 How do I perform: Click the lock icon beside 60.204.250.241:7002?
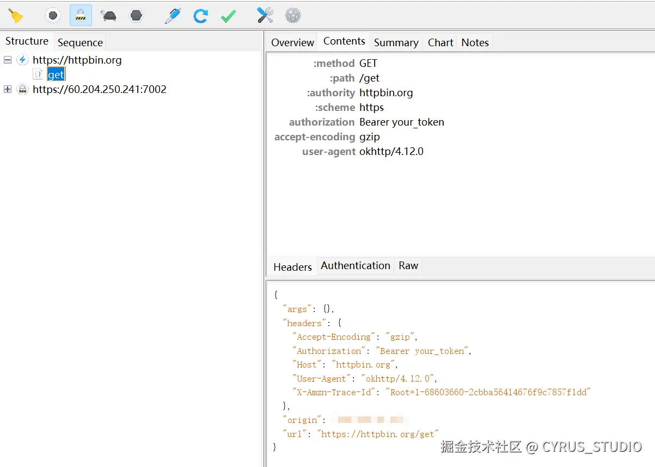[22, 89]
